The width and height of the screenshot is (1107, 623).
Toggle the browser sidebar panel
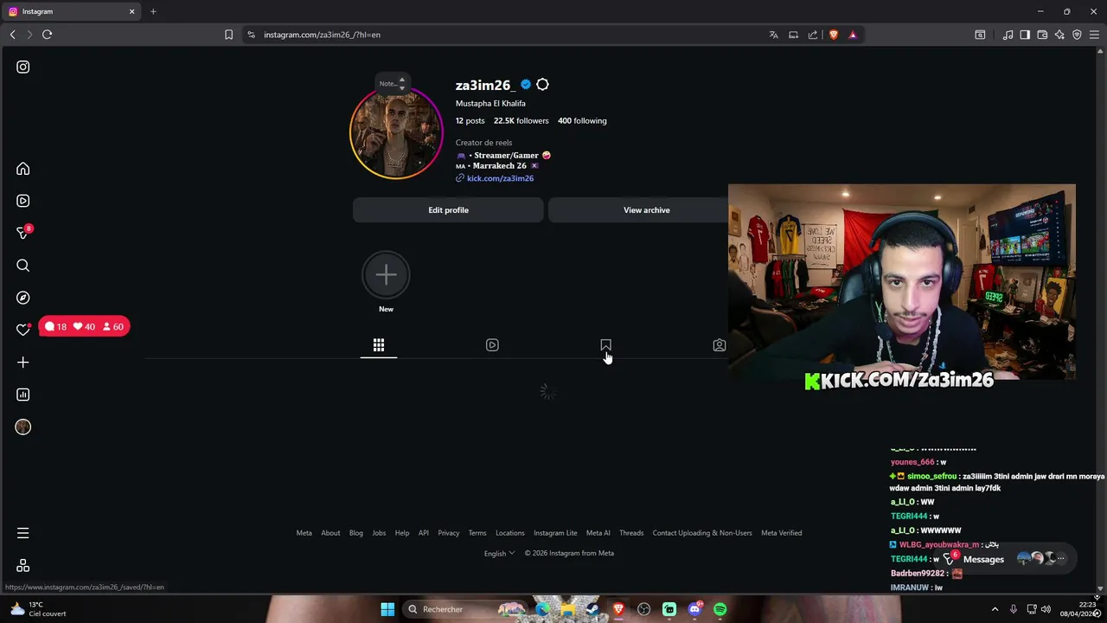1025,35
